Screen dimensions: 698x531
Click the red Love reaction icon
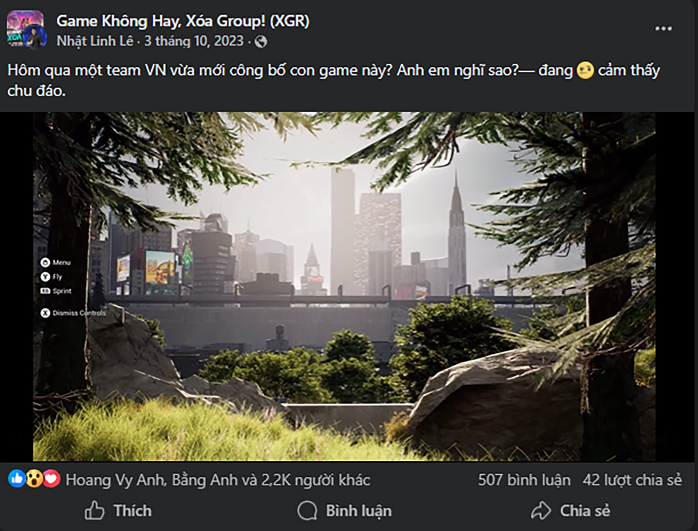51,478
